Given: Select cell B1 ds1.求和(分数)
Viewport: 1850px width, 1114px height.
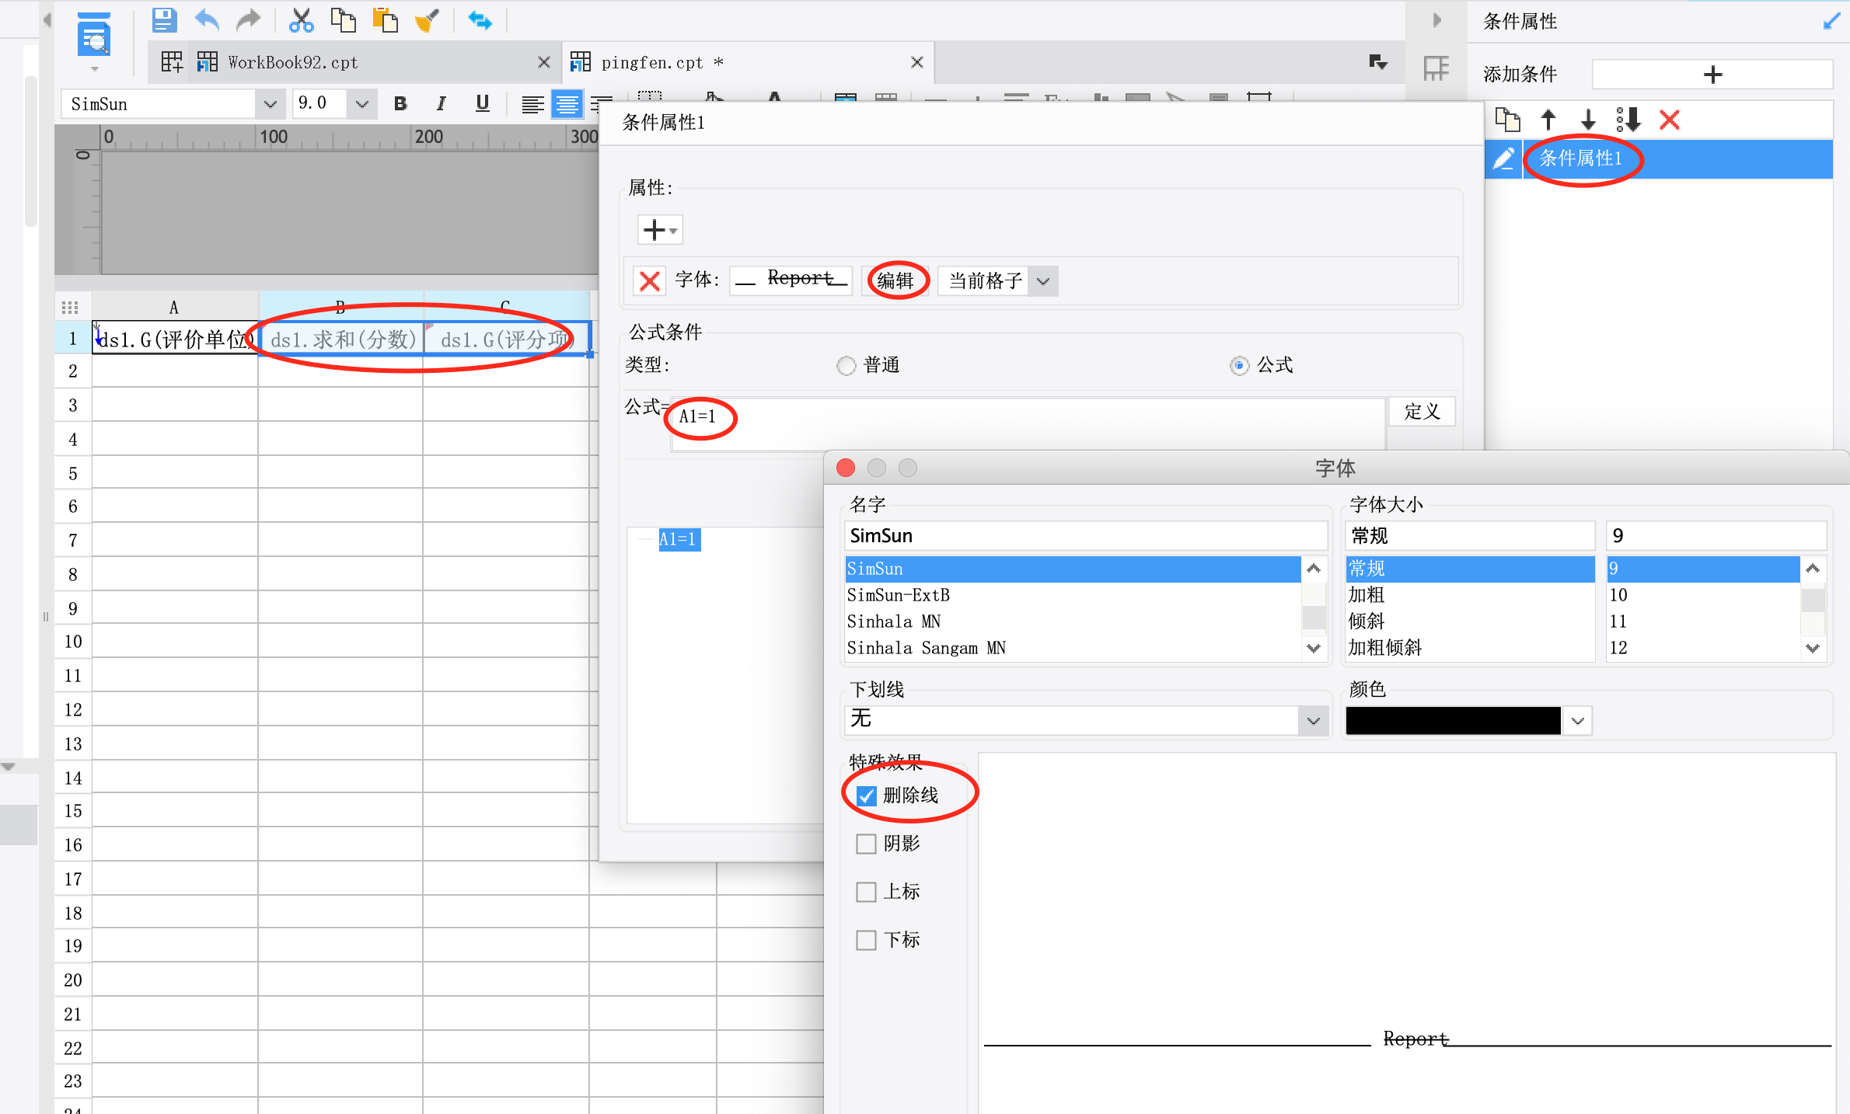Looking at the screenshot, I should pos(341,339).
